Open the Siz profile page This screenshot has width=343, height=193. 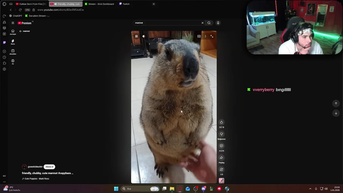(13, 62)
